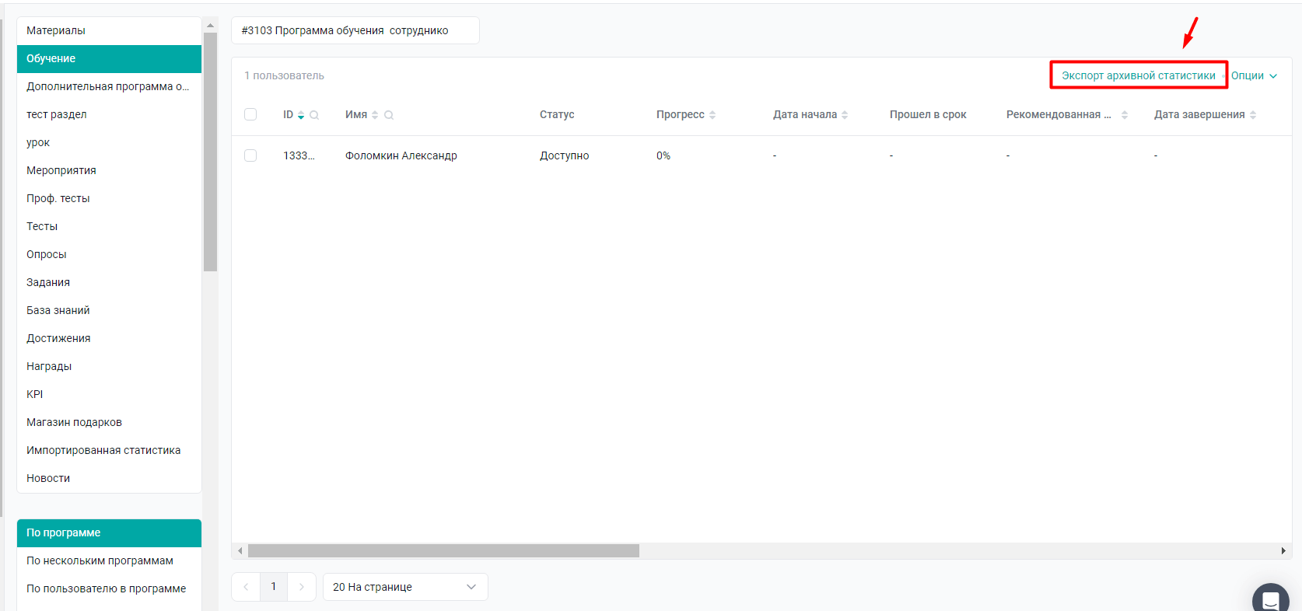The height and width of the screenshot is (611, 1302).
Task: Go to page 1 in pagination
Action: coord(274,587)
